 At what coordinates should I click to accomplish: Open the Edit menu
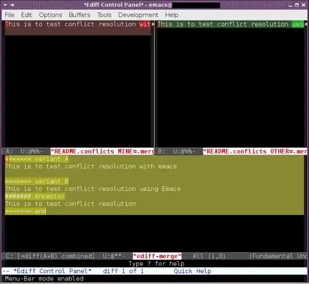pos(26,15)
